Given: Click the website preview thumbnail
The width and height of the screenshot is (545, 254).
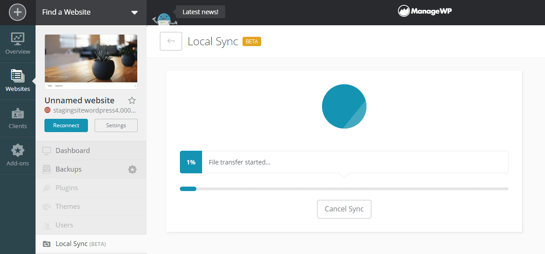Looking at the screenshot, I should [91, 62].
